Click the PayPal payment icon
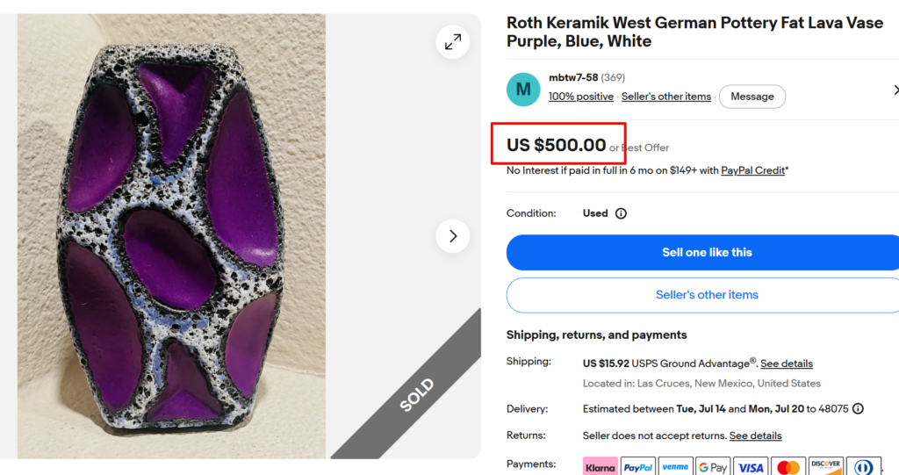899x475 pixels. click(638, 467)
